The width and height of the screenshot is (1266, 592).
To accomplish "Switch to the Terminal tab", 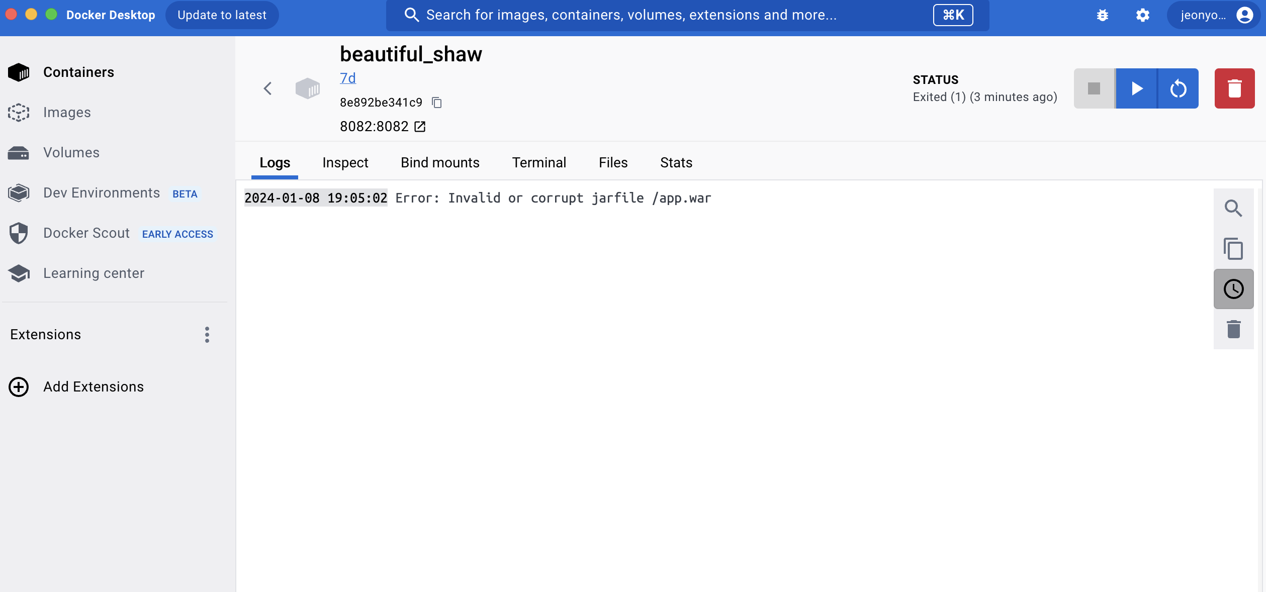I will click(538, 163).
